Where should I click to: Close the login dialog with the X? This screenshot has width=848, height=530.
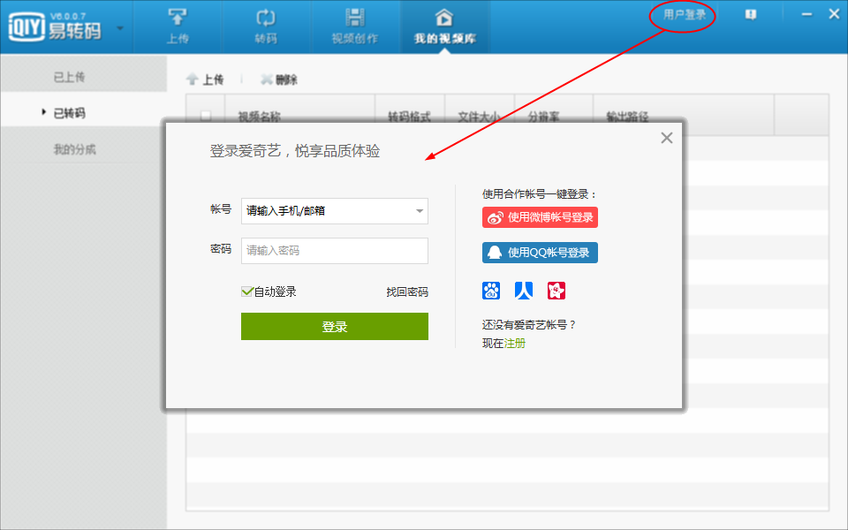coord(667,138)
